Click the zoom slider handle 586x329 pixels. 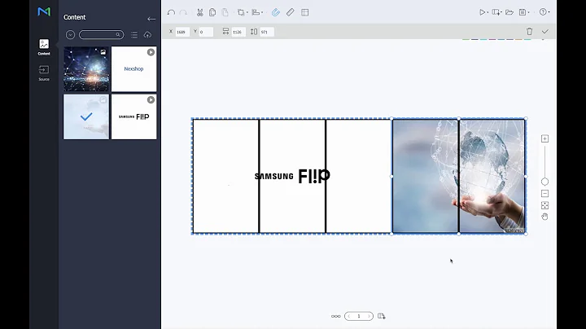(x=544, y=182)
